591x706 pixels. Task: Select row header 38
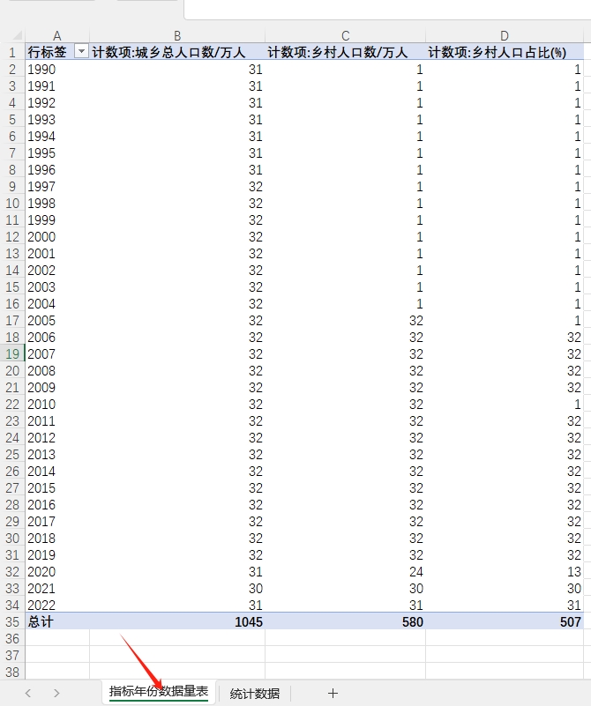(x=12, y=673)
